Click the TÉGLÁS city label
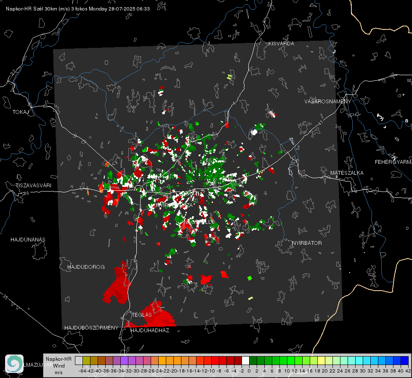412x378 pixels. click(142, 315)
